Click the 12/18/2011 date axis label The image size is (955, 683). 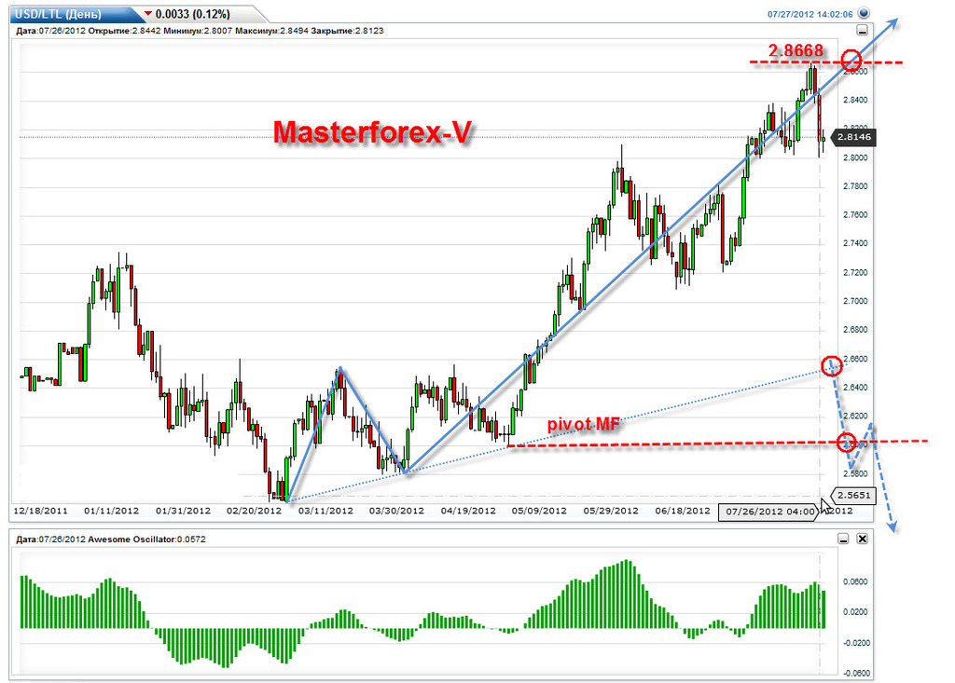click(x=40, y=511)
